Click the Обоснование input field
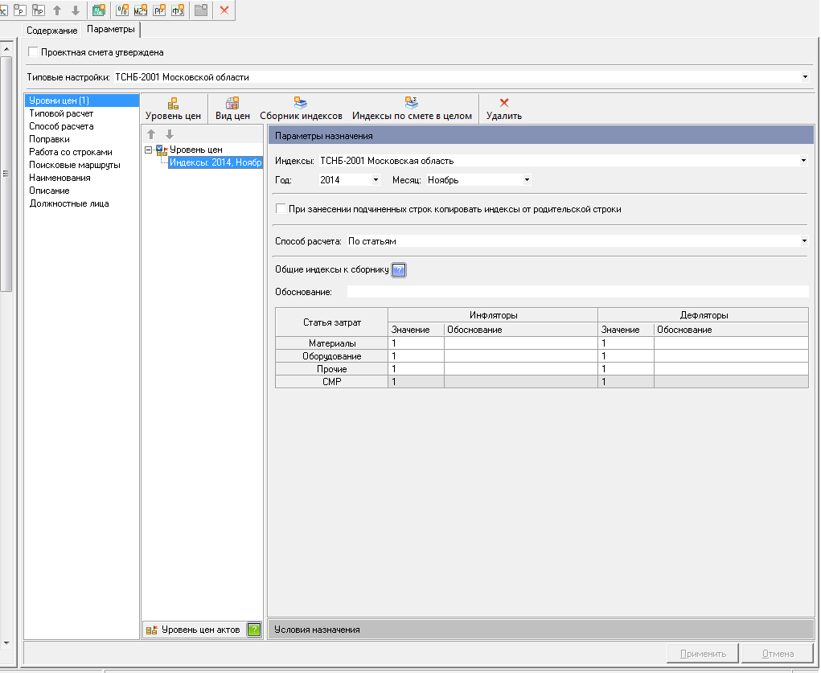Screen dimensions: 821x673 pyautogui.click(x=577, y=292)
